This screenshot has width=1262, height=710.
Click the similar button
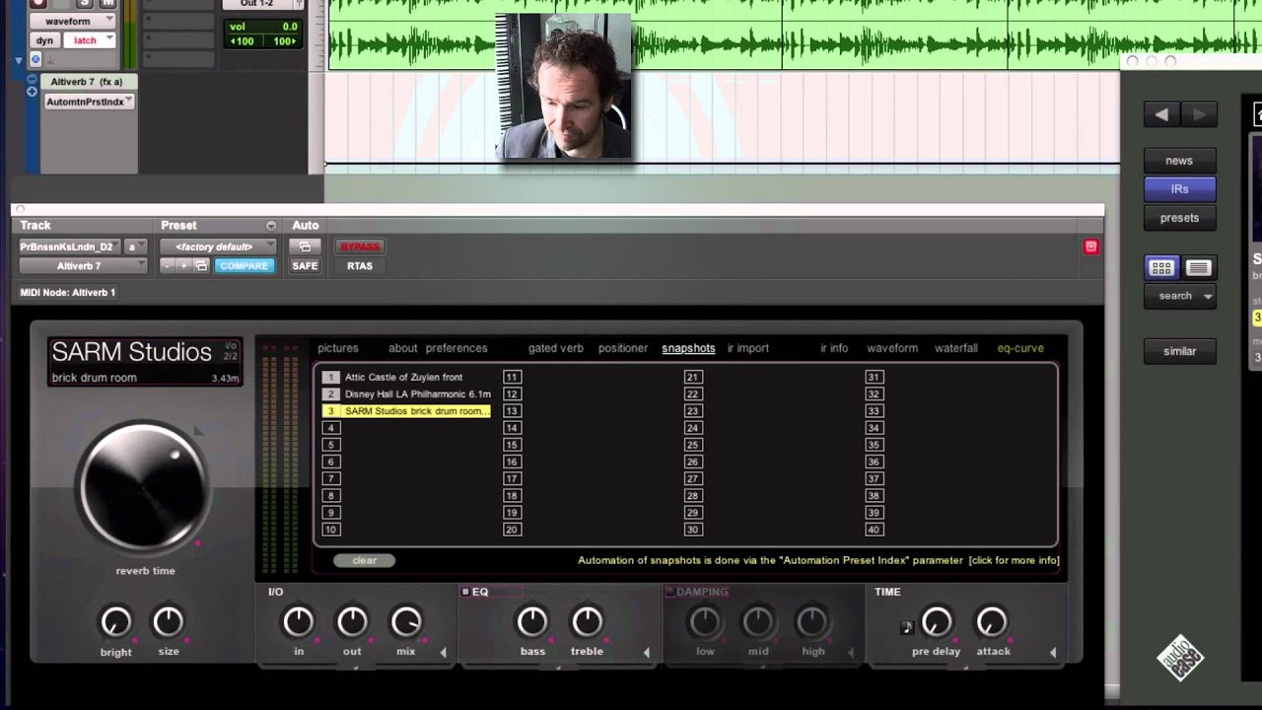point(1179,351)
